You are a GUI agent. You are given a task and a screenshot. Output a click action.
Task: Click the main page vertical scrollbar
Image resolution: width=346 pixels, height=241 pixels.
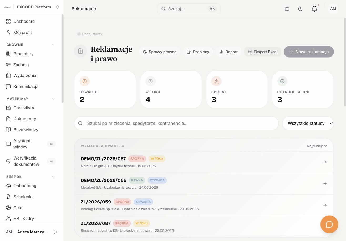pyautogui.click(x=345, y=62)
